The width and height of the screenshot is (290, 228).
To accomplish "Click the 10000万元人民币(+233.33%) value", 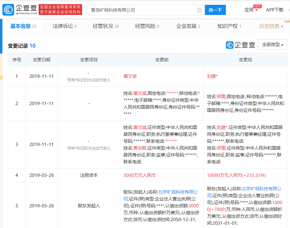I will pyautogui.click(x=236, y=175).
